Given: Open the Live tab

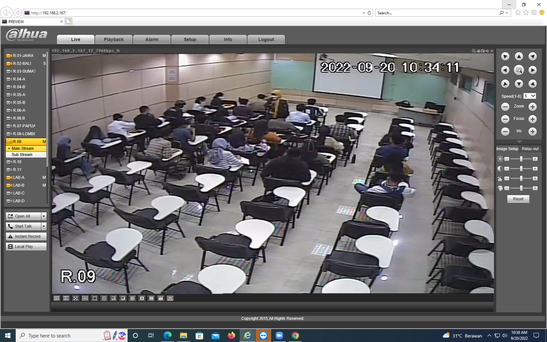Looking at the screenshot, I should (x=76, y=39).
